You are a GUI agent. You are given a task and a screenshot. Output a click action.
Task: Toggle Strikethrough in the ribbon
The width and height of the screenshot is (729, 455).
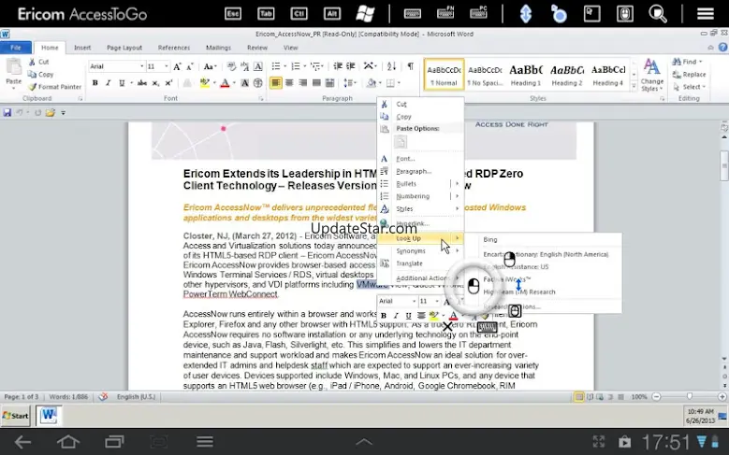click(x=142, y=83)
